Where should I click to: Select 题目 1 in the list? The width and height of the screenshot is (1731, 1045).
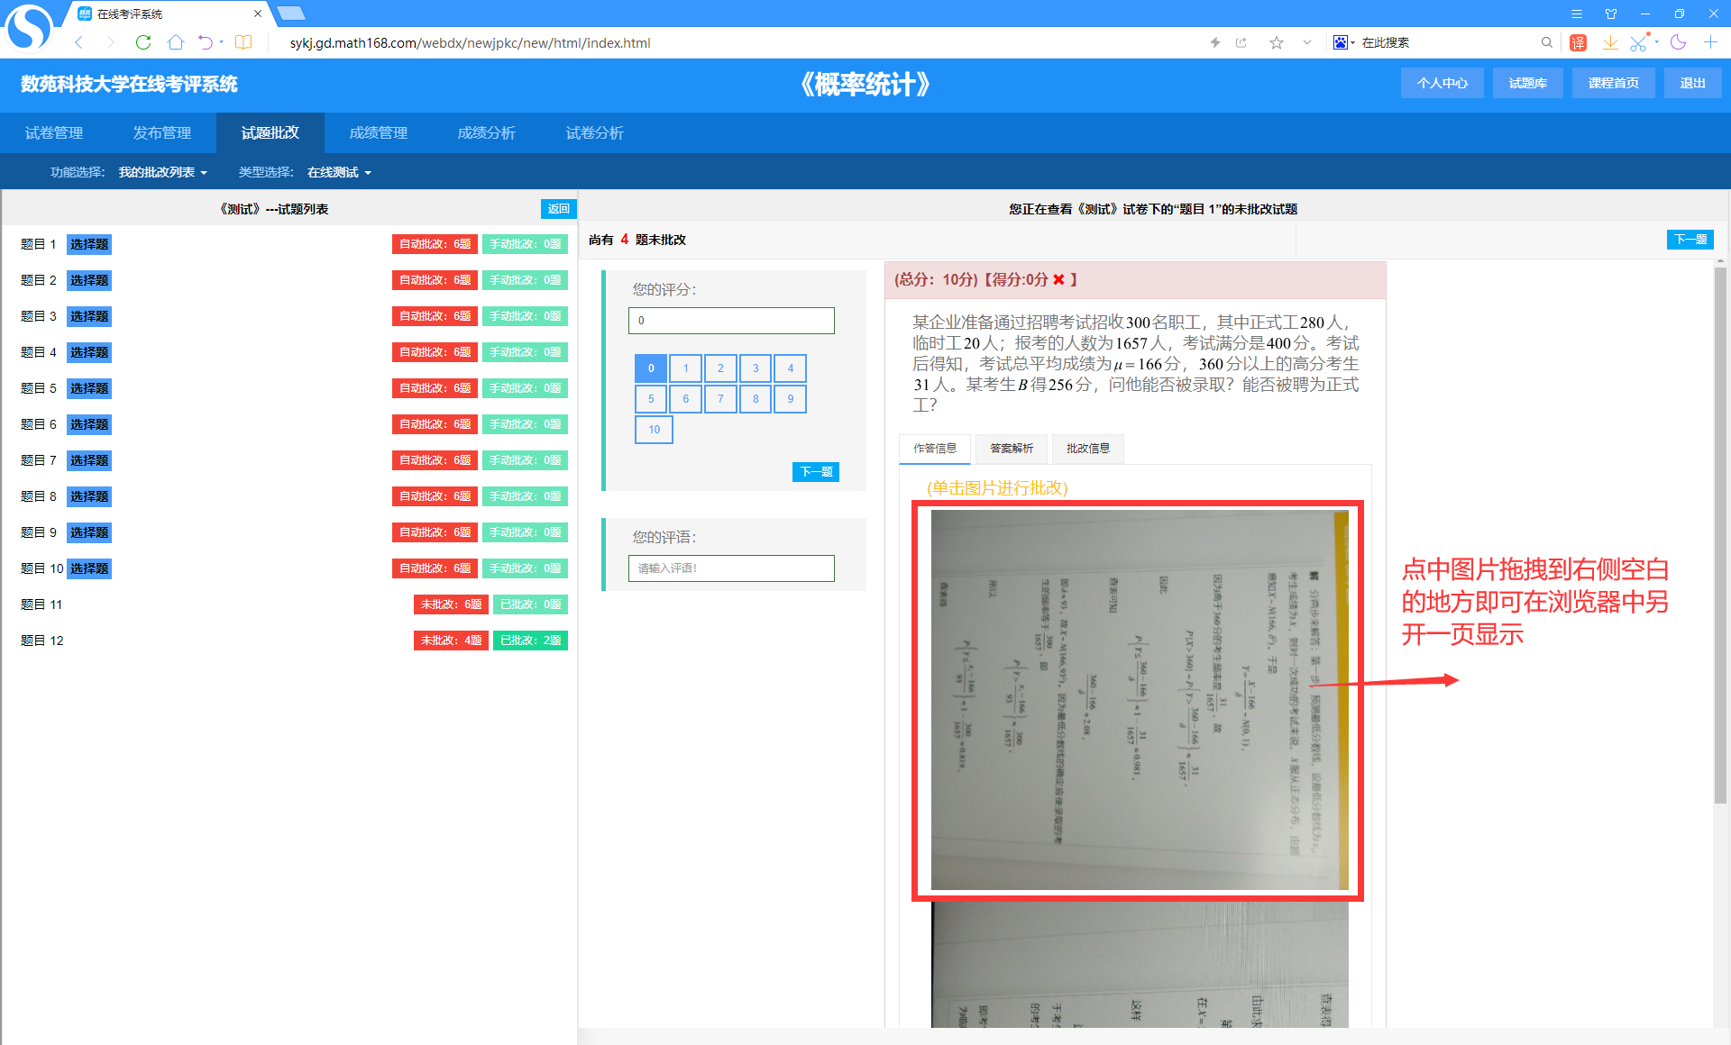coord(39,244)
